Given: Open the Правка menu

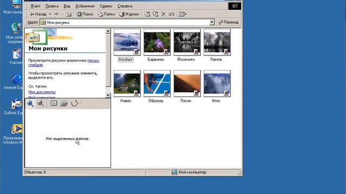Looking at the screenshot, I should pos(52,6).
